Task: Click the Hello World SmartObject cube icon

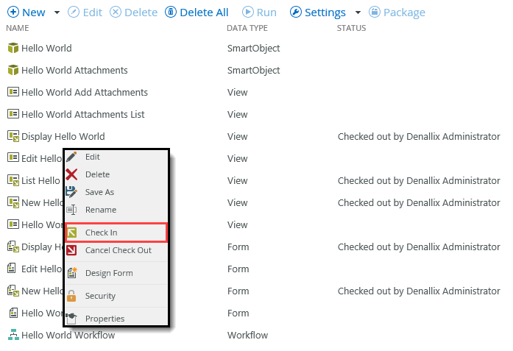Action: click(13, 49)
